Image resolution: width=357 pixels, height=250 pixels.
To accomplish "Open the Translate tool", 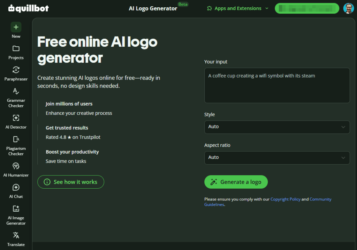I will (x=16, y=239).
